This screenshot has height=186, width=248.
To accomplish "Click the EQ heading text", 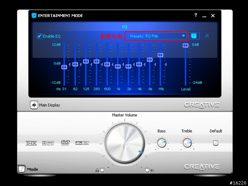I will 125,27.
